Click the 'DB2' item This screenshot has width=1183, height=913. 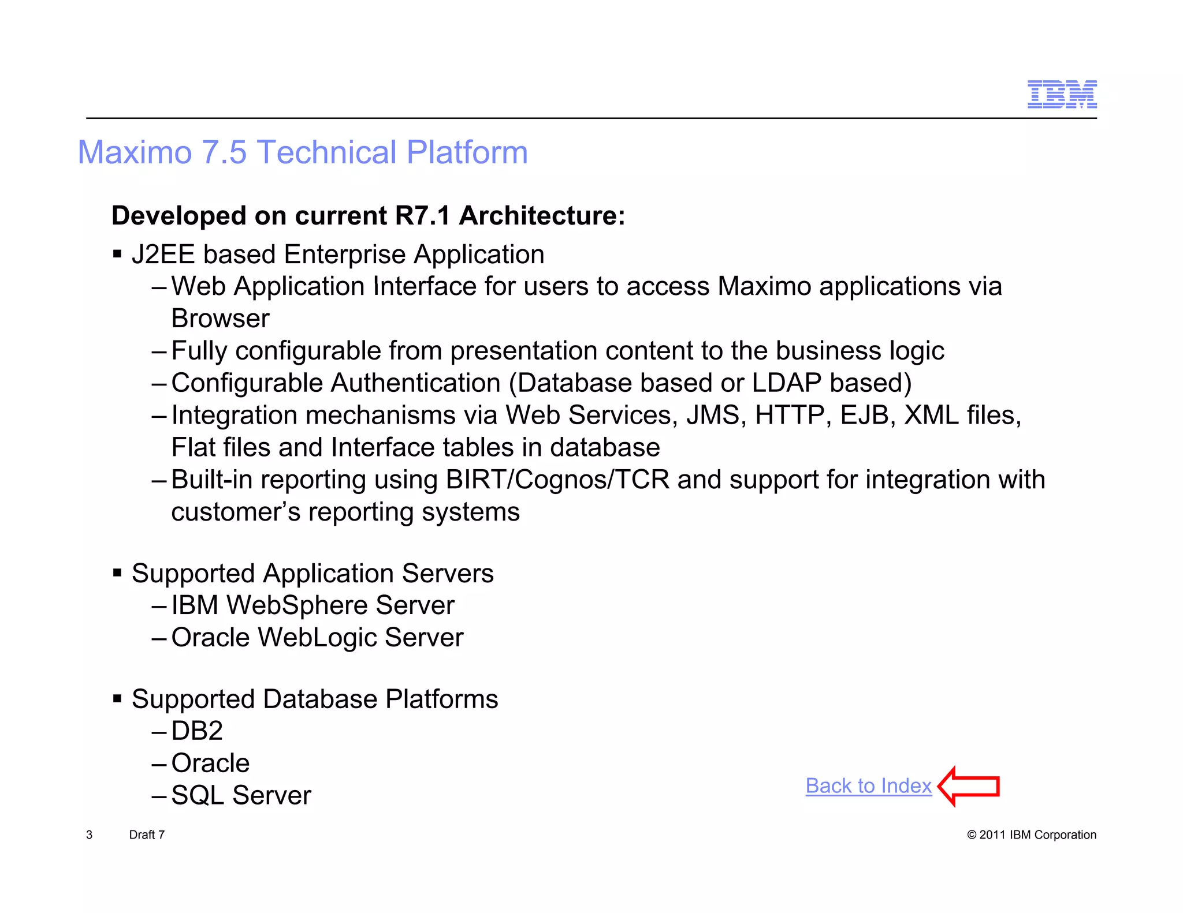coord(197,731)
